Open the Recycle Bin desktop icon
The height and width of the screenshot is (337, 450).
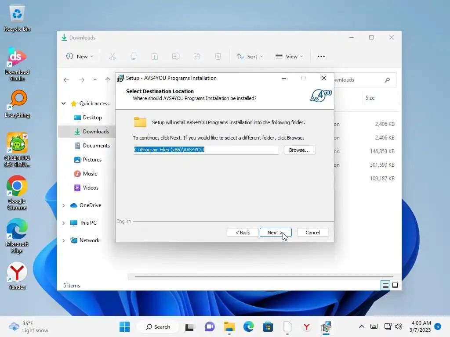tap(17, 18)
